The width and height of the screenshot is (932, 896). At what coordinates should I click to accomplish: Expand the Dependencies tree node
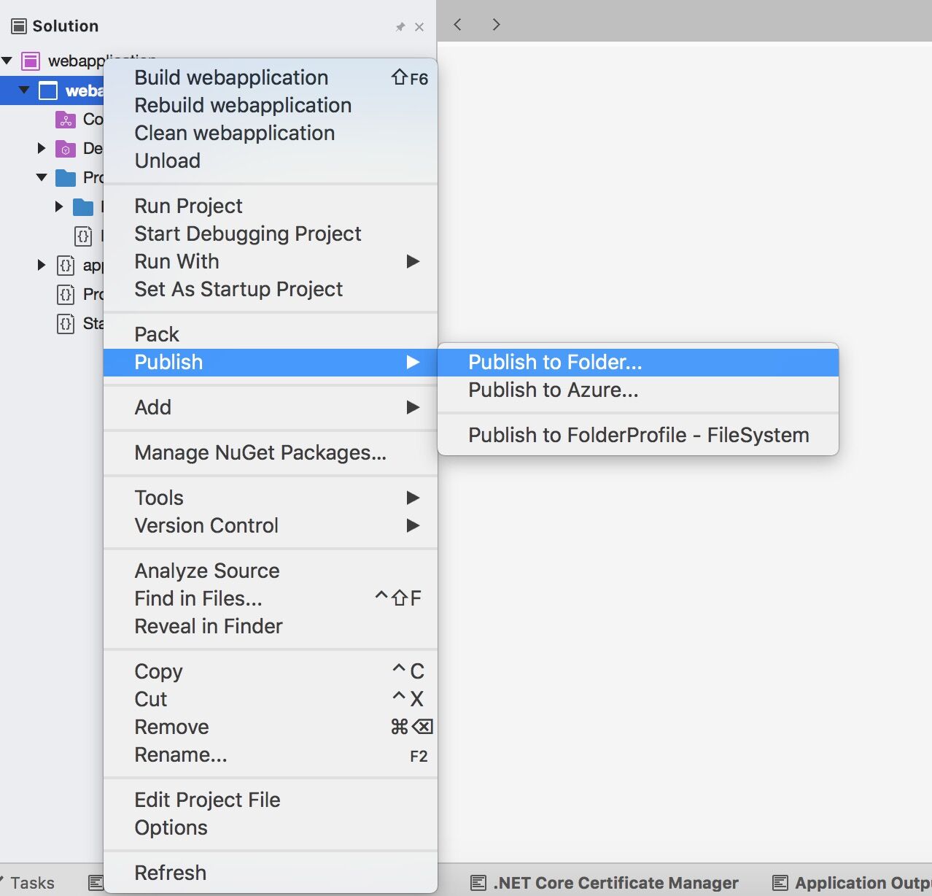click(x=42, y=149)
